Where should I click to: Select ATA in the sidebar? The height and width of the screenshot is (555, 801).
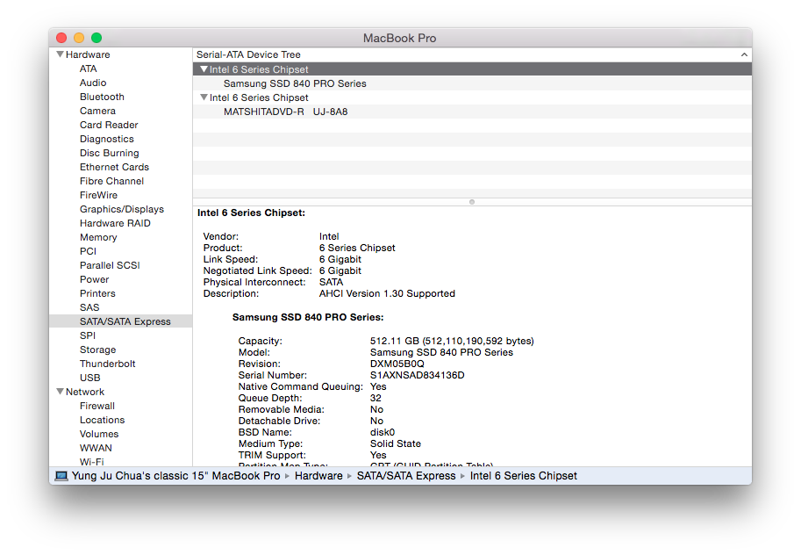88,68
